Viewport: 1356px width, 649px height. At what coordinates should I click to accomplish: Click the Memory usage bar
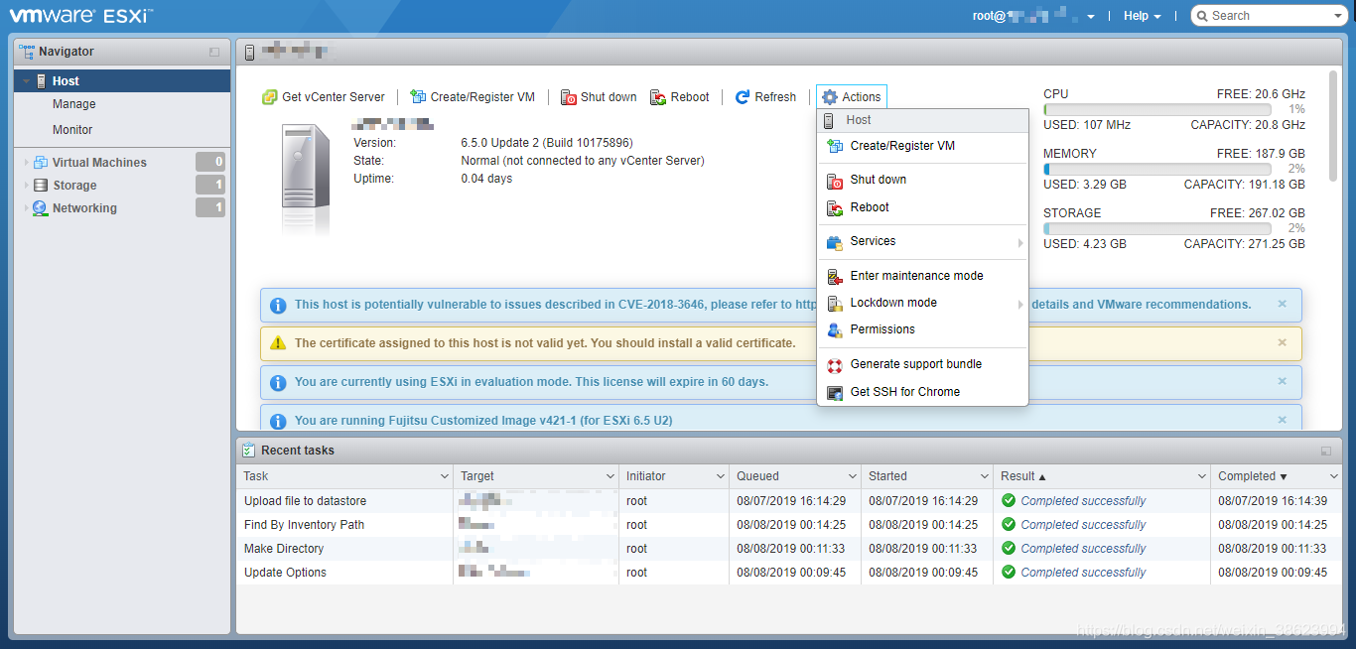click(x=1157, y=169)
